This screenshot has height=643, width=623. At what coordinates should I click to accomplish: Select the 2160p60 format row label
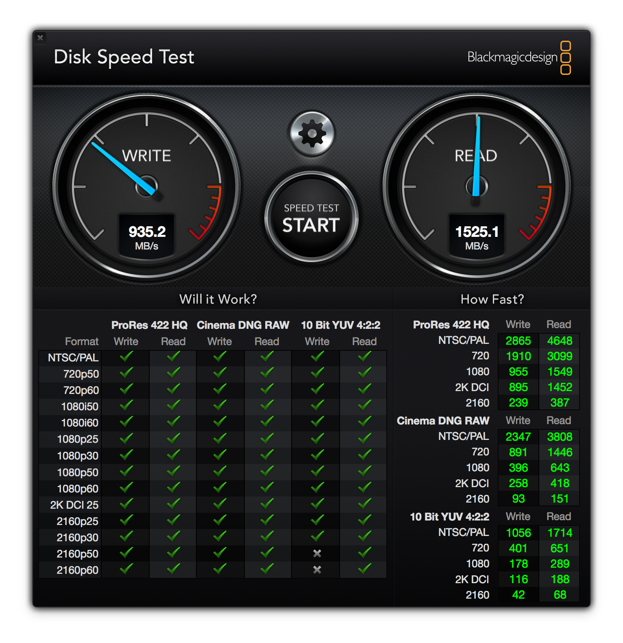(x=77, y=570)
